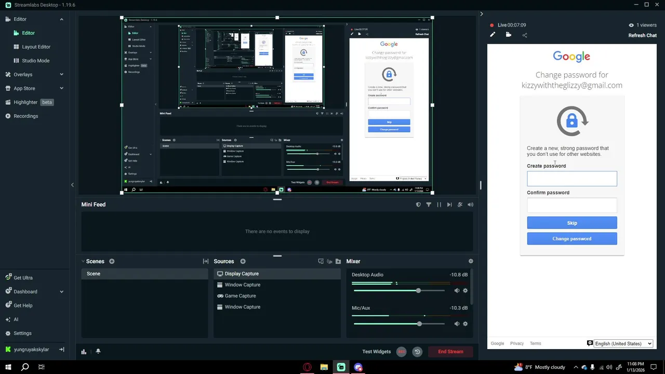Click the Mini Feed shield safe mode icon
The image size is (665, 374).
(418, 205)
